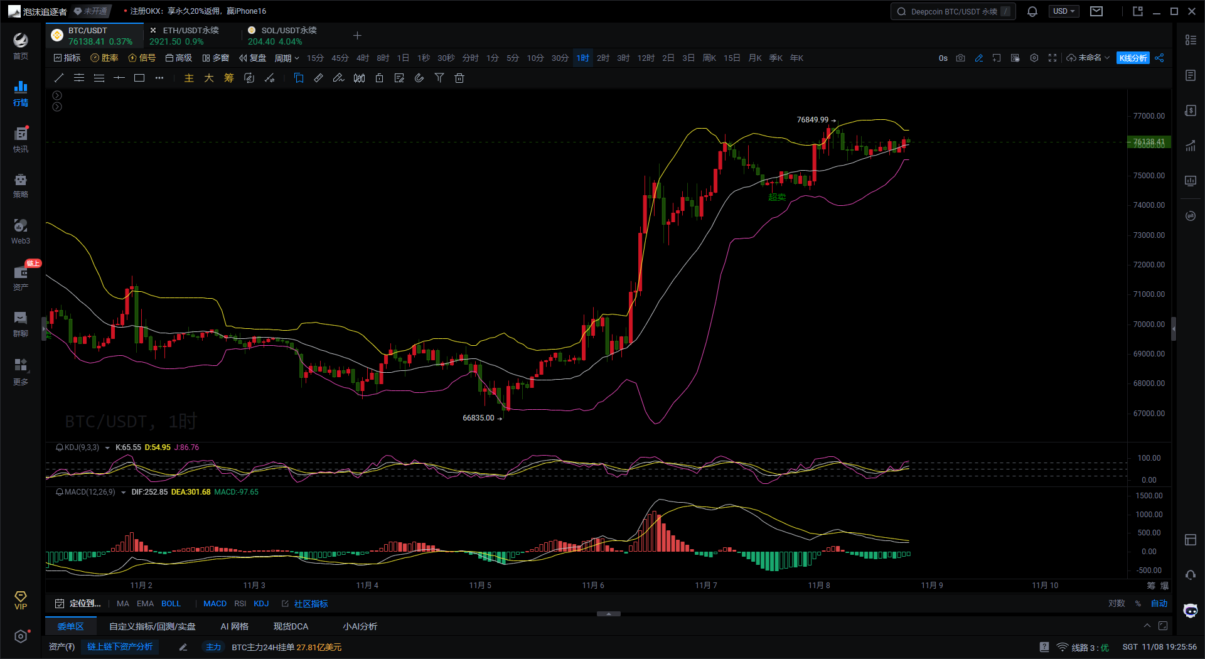This screenshot has width=1205, height=659.
Task: Select the 4时 timeframe
Action: point(363,58)
